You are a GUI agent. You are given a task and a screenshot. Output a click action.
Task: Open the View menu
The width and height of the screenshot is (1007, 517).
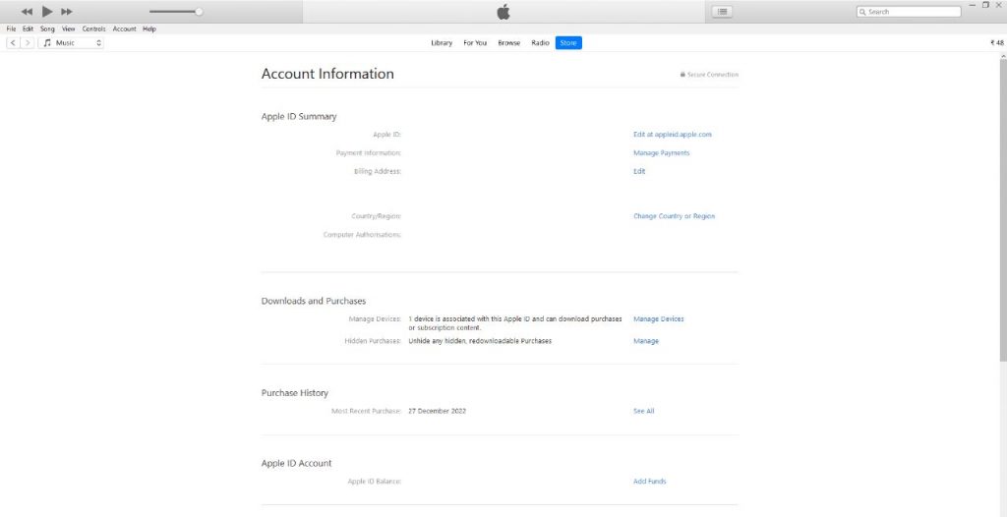click(x=69, y=29)
